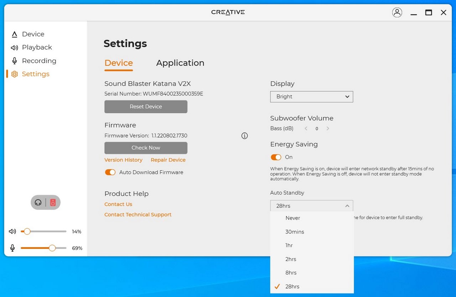Go to Device page in sidebar
This screenshot has height=297, width=456.
coord(33,34)
